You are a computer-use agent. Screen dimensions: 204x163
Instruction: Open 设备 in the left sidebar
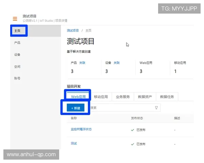tap(17, 55)
